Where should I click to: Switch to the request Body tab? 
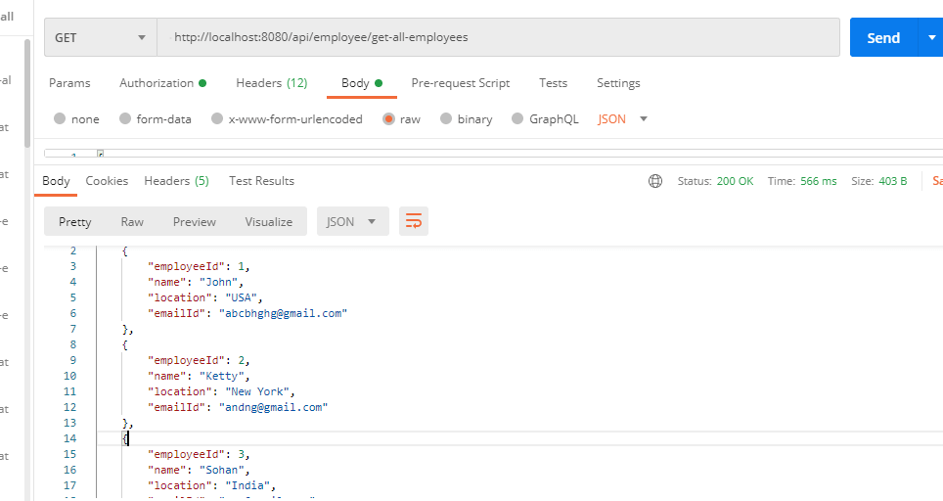click(x=361, y=83)
